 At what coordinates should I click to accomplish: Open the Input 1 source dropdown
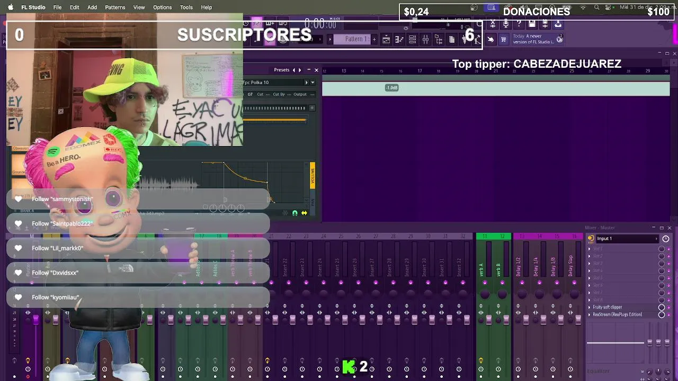pos(627,239)
